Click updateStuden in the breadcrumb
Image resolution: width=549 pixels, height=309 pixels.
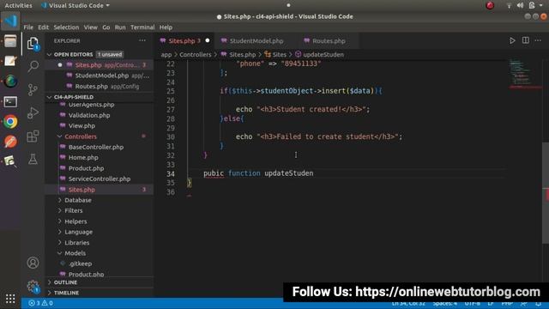click(x=323, y=55)
